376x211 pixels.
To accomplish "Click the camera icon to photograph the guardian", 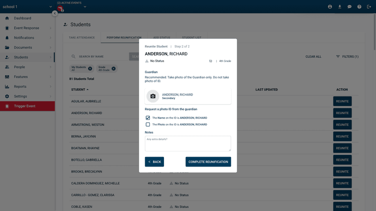I will [x=153, y=96].
